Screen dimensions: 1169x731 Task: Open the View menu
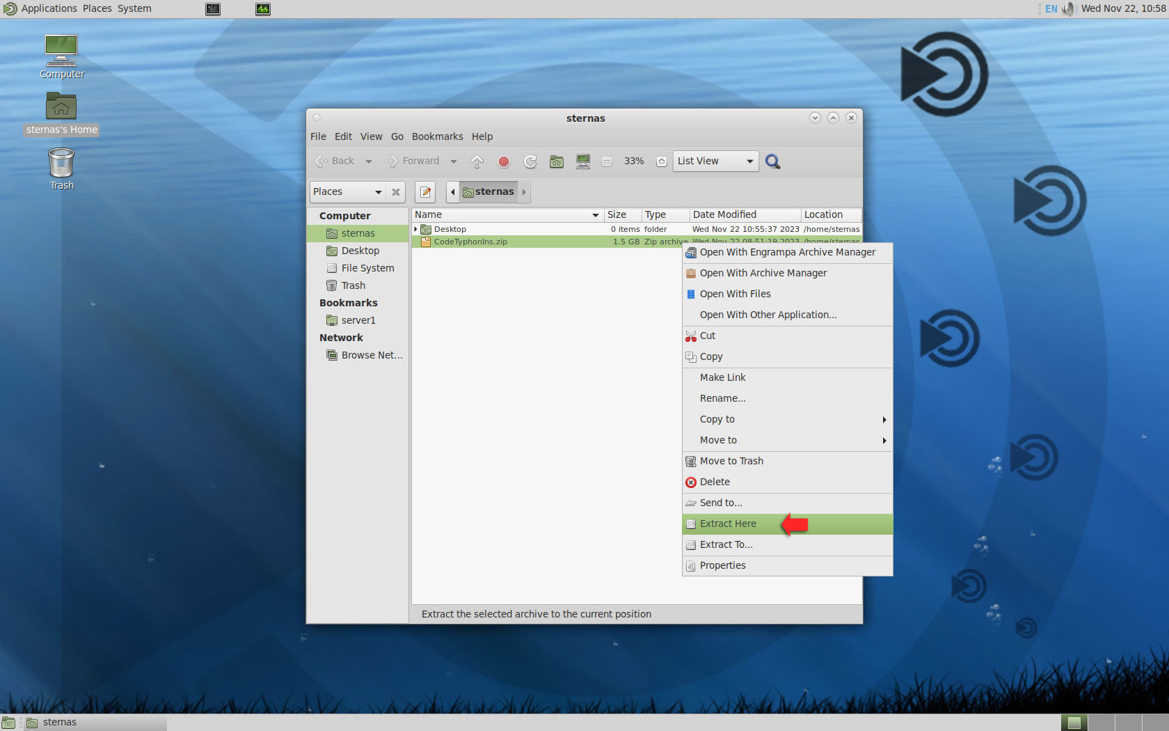[x=371, y=136]
